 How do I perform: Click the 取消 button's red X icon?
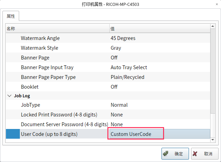coord(196,153)
